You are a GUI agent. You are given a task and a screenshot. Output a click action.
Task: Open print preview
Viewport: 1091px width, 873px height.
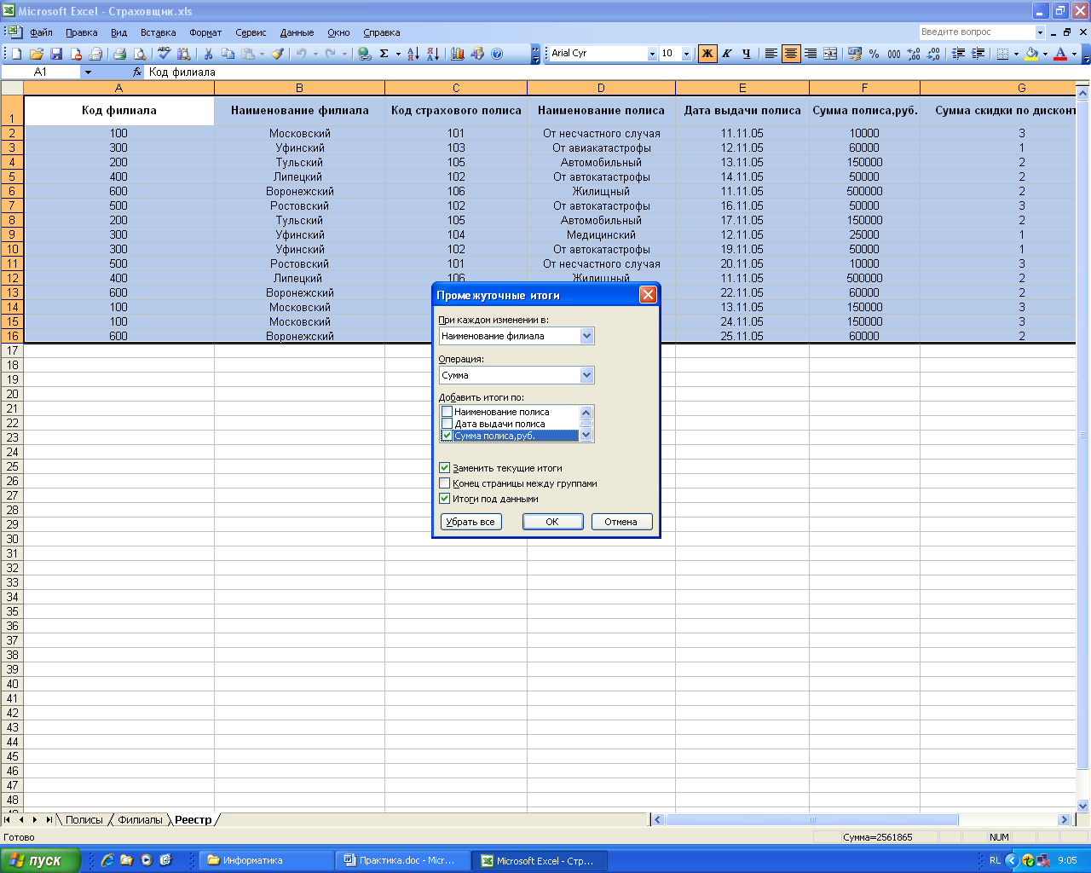coord(140,54)
